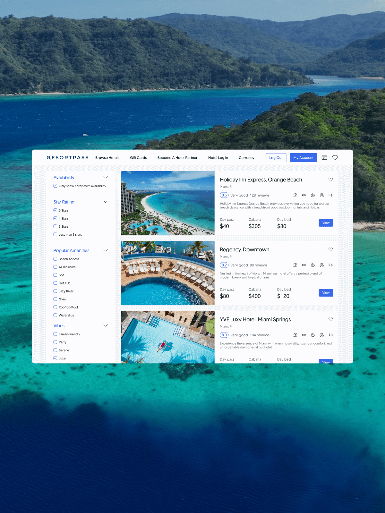
Task: Collapse the Popular Amenities section chevron
Action: (106, 250)
